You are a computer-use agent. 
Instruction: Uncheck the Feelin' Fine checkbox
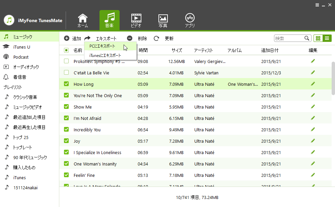[x=66, y=175]
